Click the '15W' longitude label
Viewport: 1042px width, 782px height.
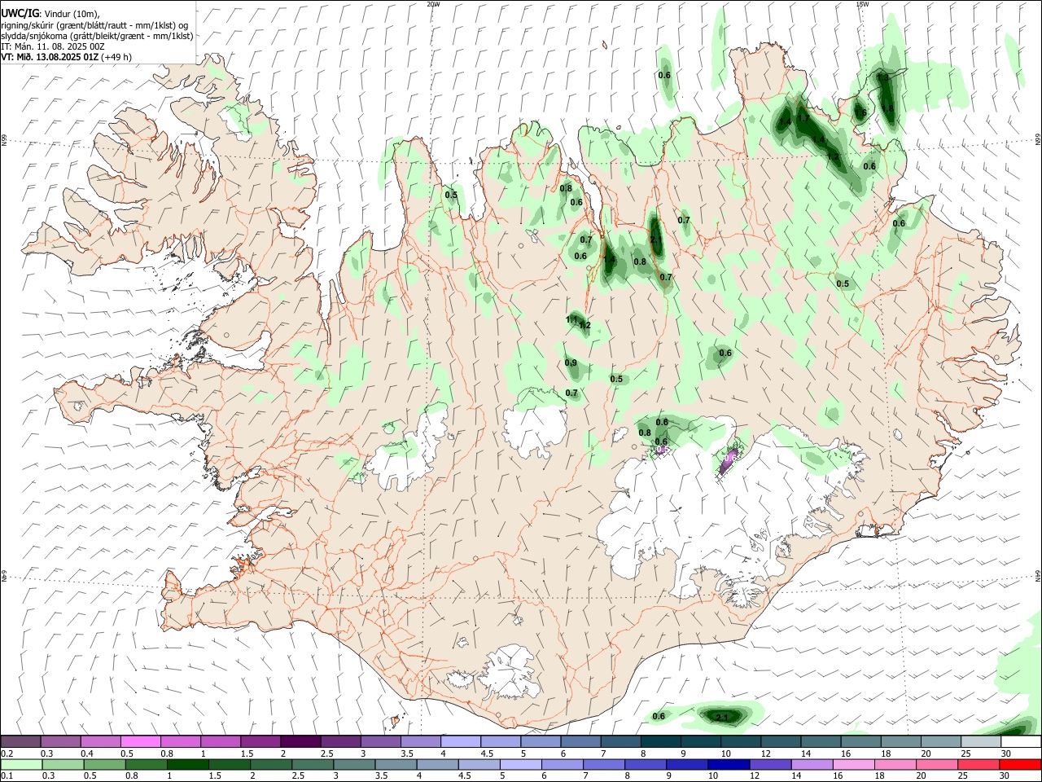(x=862, y=4)
